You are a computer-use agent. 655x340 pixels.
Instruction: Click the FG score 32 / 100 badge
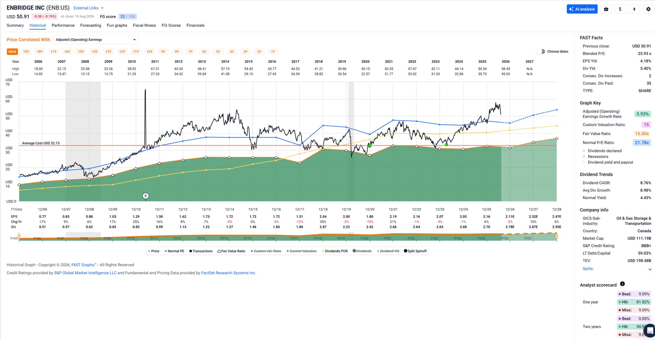click(128, 16)
